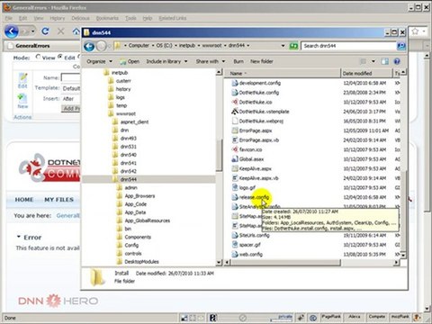Click Explorer back arrow button

pos(89,46)
